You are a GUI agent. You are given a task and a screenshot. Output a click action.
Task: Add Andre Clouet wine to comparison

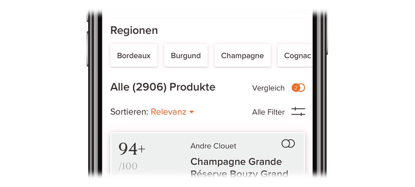(288, 143)
